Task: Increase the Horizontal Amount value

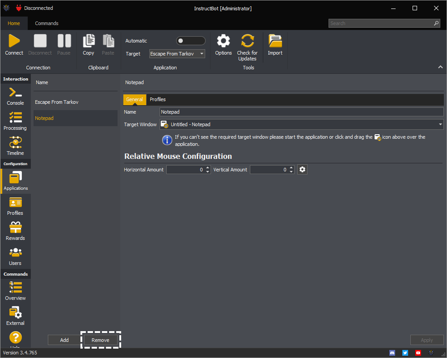Action: tap(207, 167)
